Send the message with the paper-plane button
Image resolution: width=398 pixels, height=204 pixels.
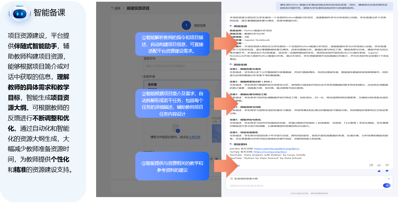[387, 186]
